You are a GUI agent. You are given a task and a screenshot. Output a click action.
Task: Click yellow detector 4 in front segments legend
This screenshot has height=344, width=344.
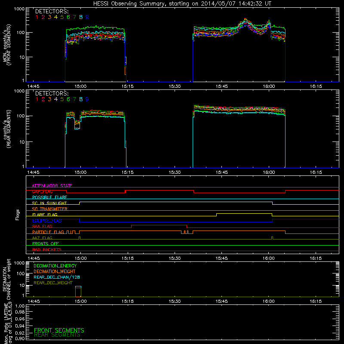56,17
